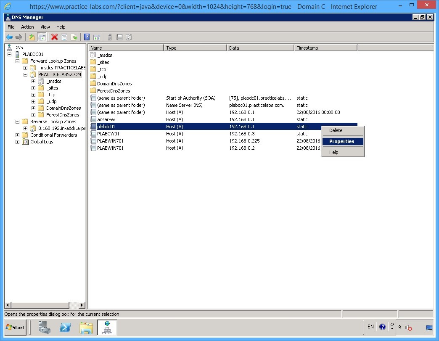Click the muted volume icon in system tray
Viewport: 439px width, 341px height.
[x=408, y=328]
